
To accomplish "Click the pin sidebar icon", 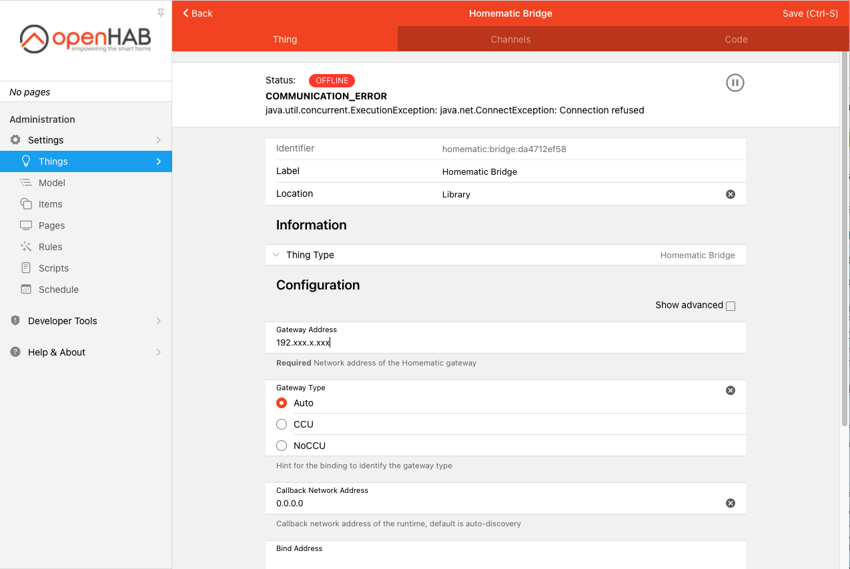I will [x=161, y=13].
